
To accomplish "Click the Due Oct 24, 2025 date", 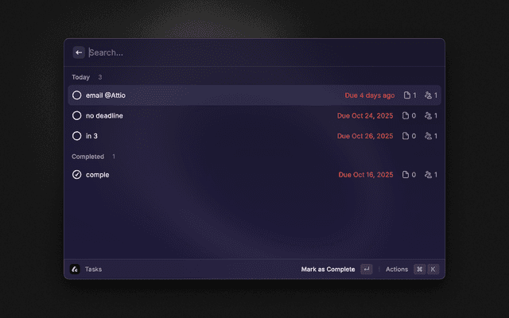I will (x=365, y=115).
